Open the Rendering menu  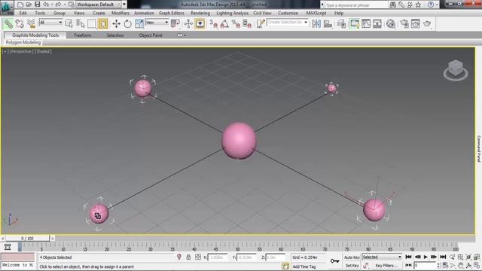click(200, 14)
